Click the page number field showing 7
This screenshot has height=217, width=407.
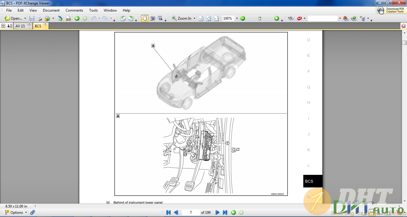point(191,212)
